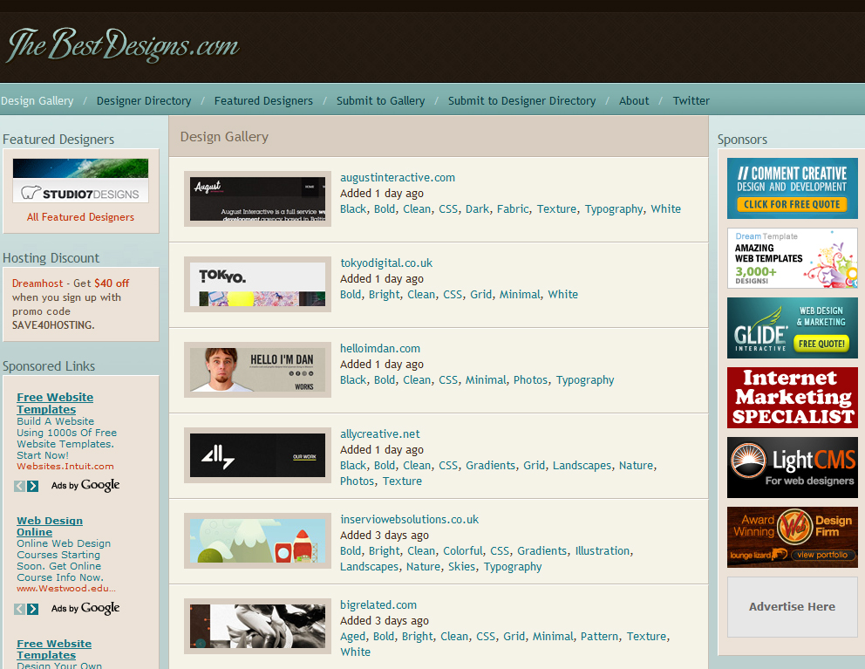Click the Advertise Here box

pyautogui.click(x=792, y=607)
